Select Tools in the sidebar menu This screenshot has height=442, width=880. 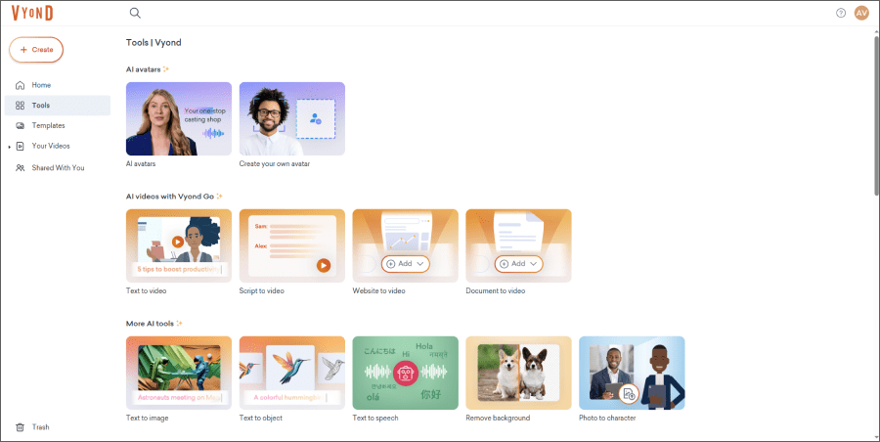pos(41,106)
